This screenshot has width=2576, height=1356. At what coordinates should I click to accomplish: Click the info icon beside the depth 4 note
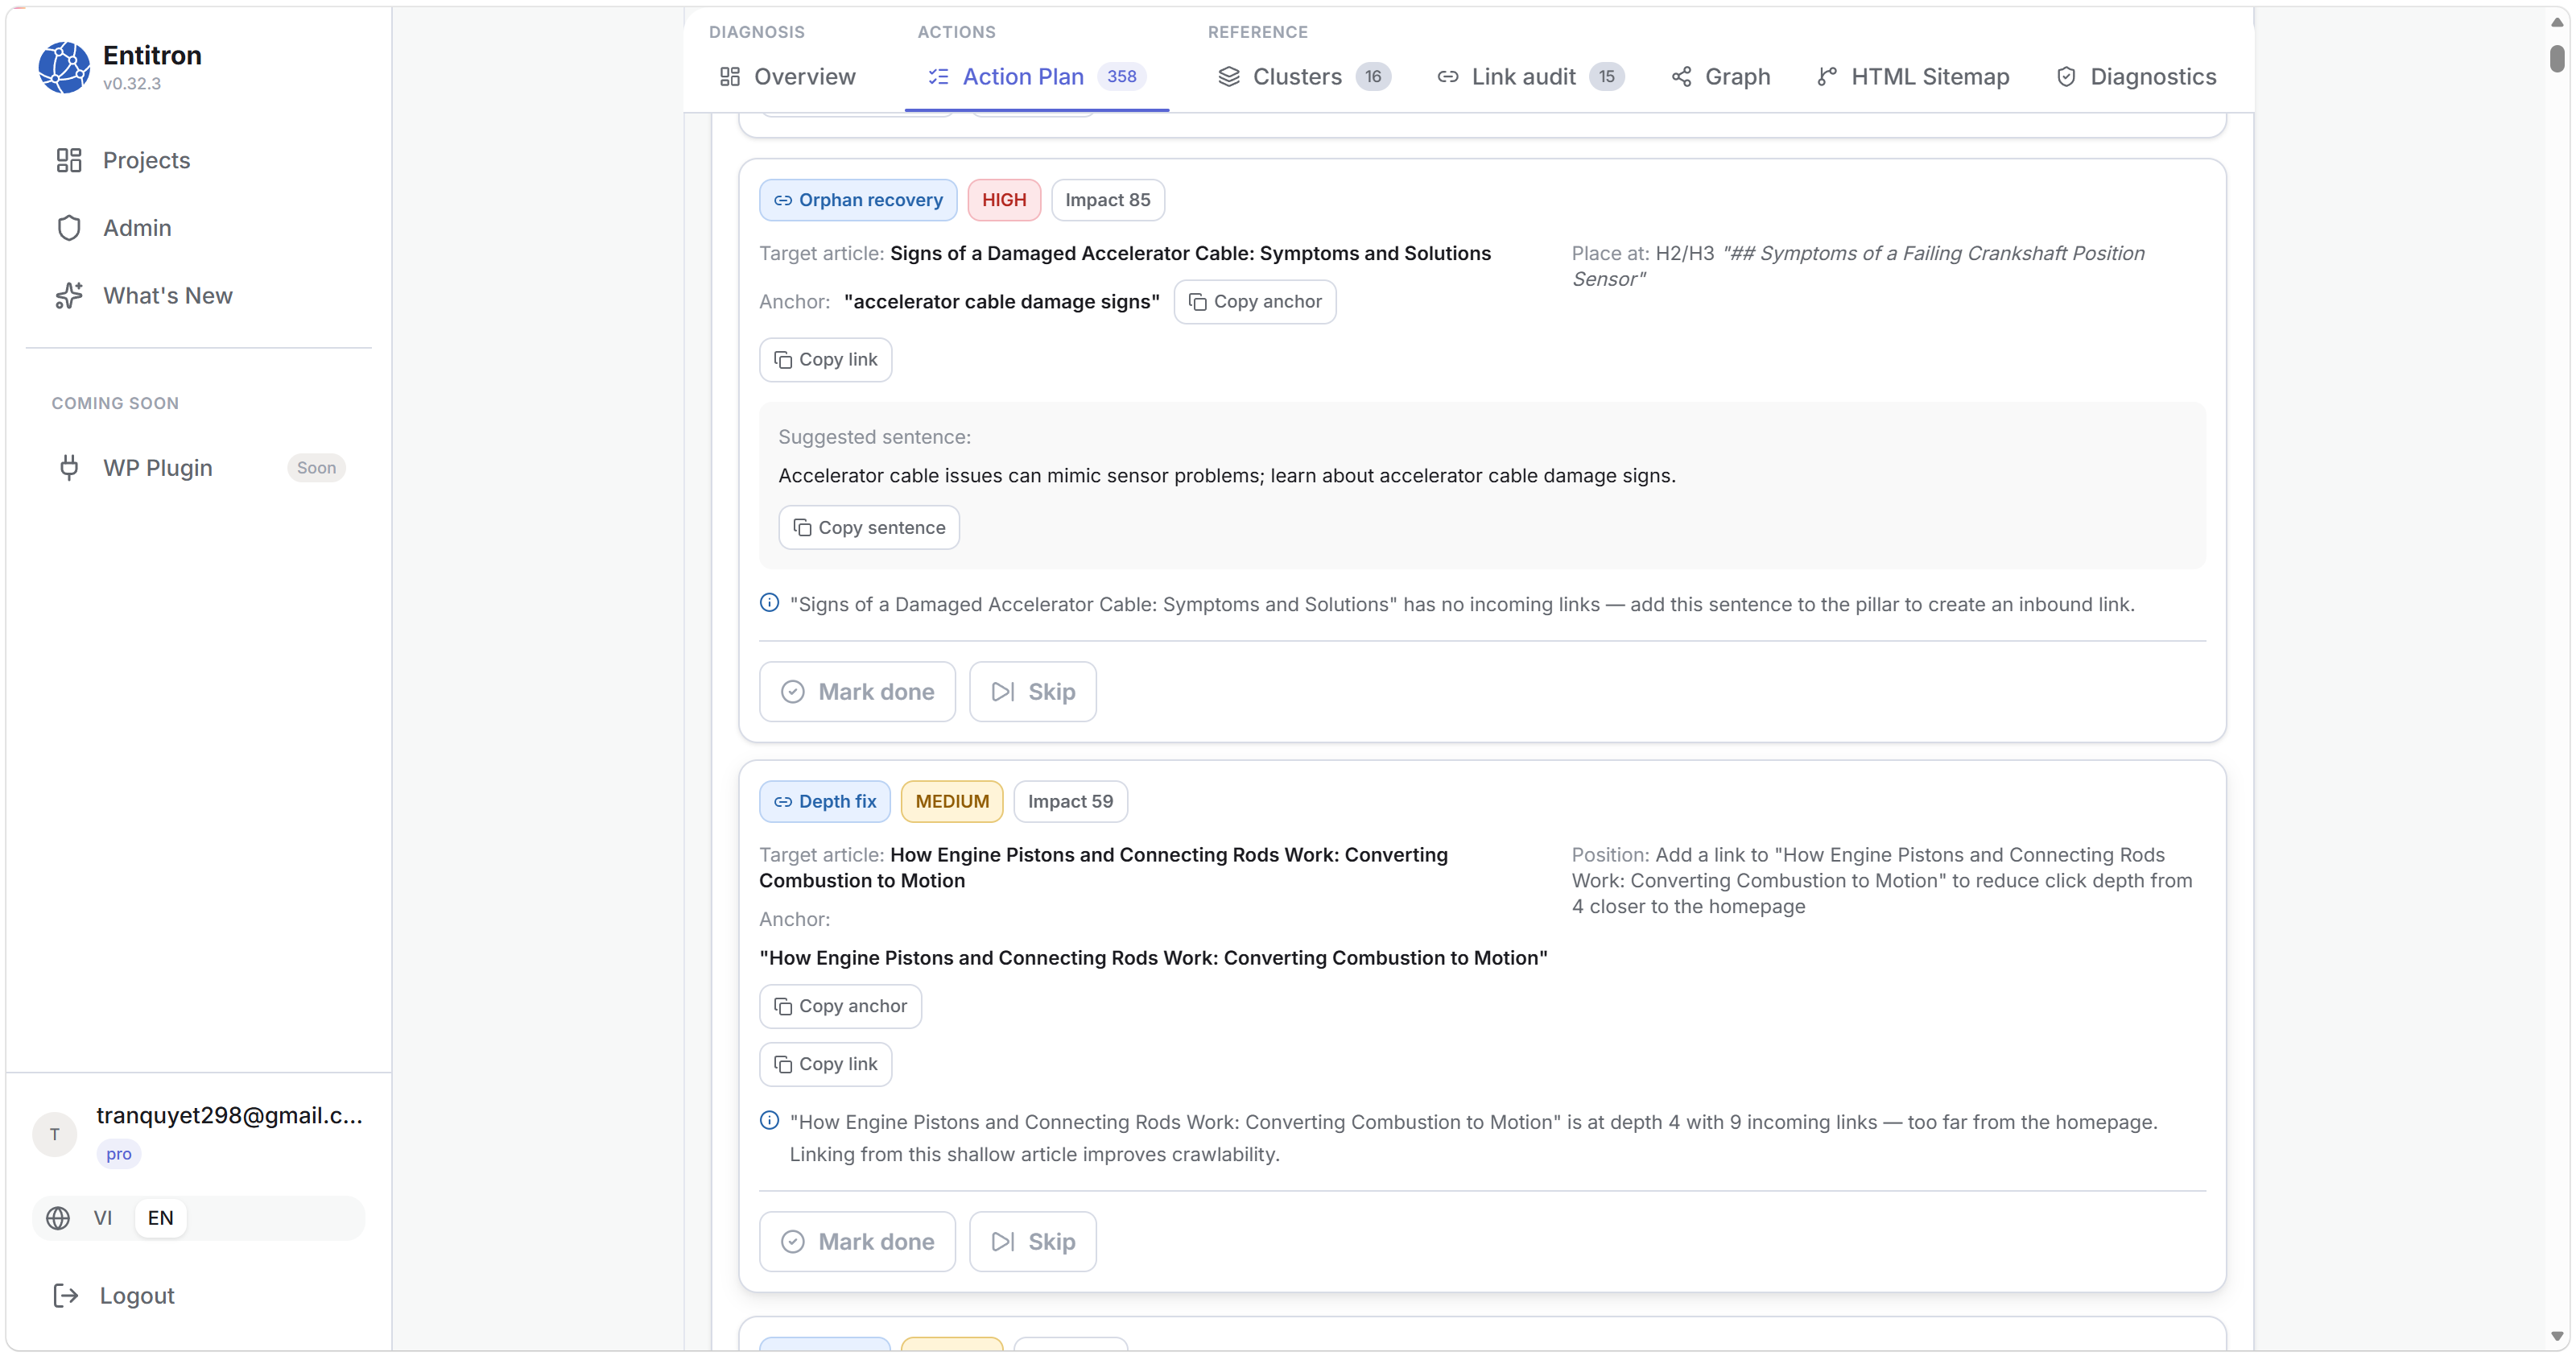click(769, 1121)
